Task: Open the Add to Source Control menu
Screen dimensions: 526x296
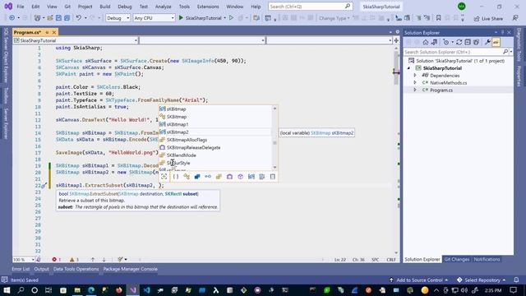Action: [x=419, y=280]
